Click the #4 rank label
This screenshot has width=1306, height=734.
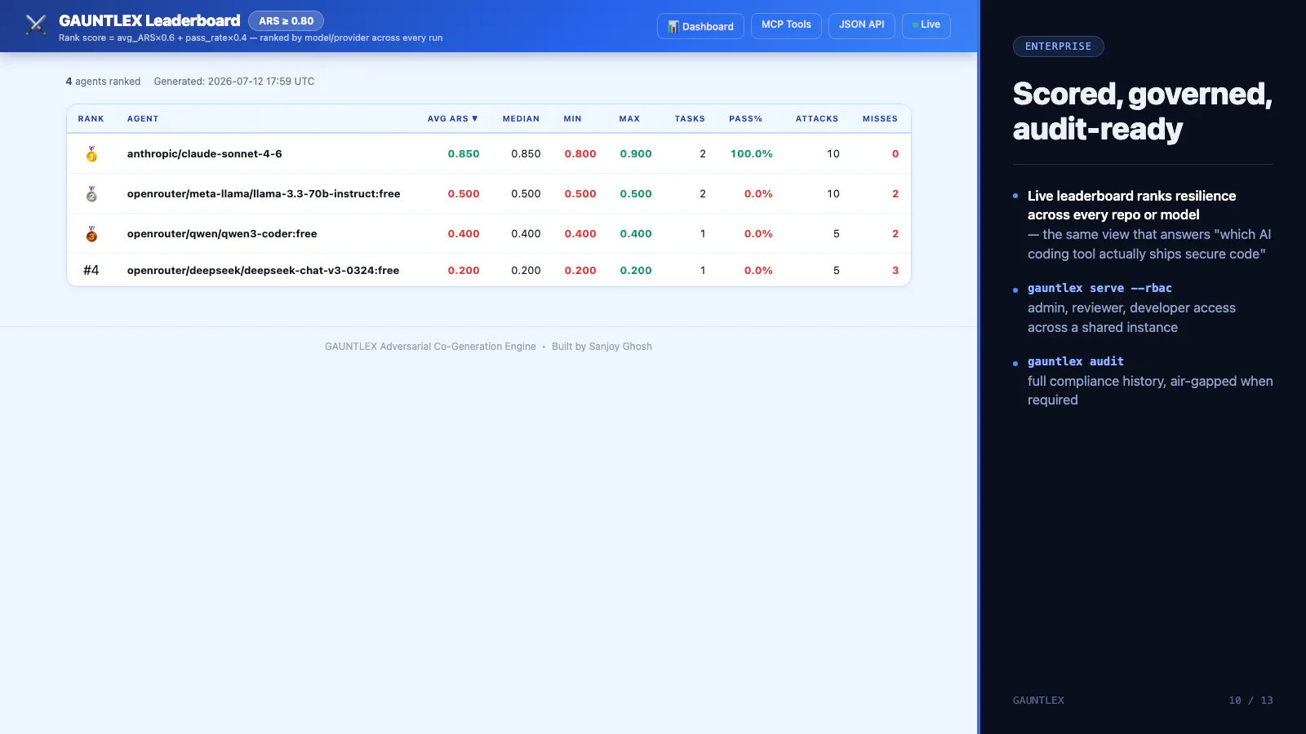(91, 271)
